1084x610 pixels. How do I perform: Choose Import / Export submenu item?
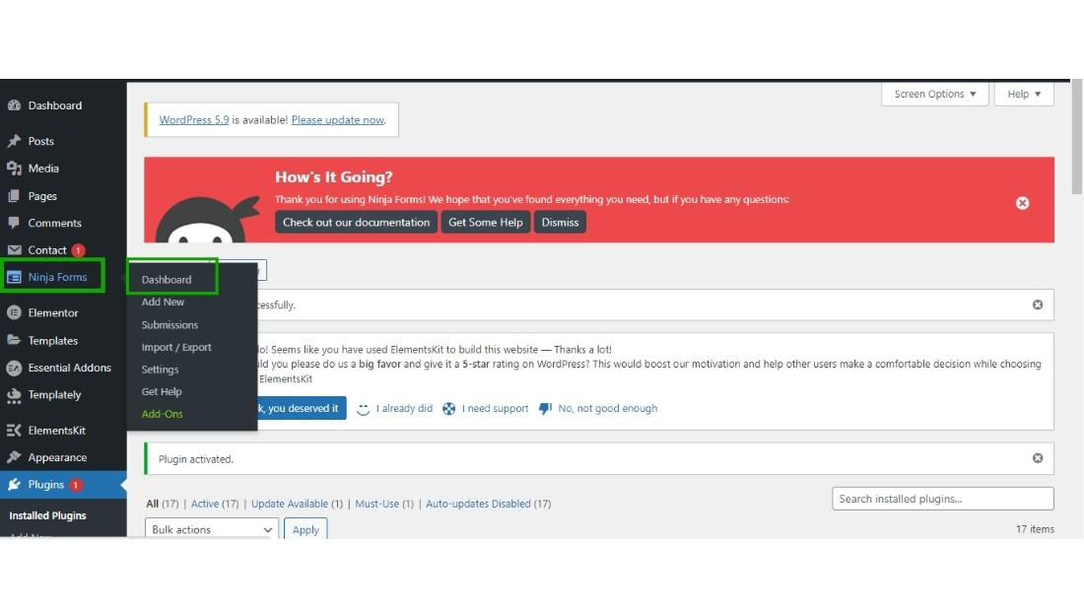(176, 347)
